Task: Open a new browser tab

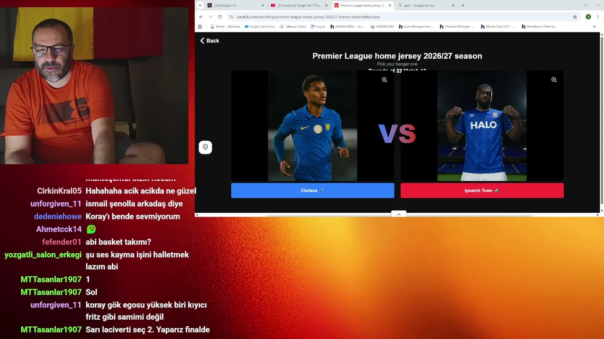Action: point(462,5)
